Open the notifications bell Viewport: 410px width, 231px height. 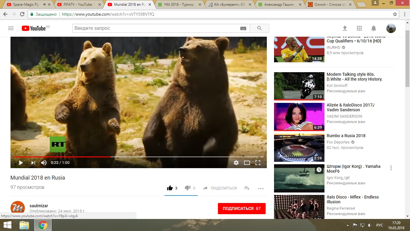(374, 28)
